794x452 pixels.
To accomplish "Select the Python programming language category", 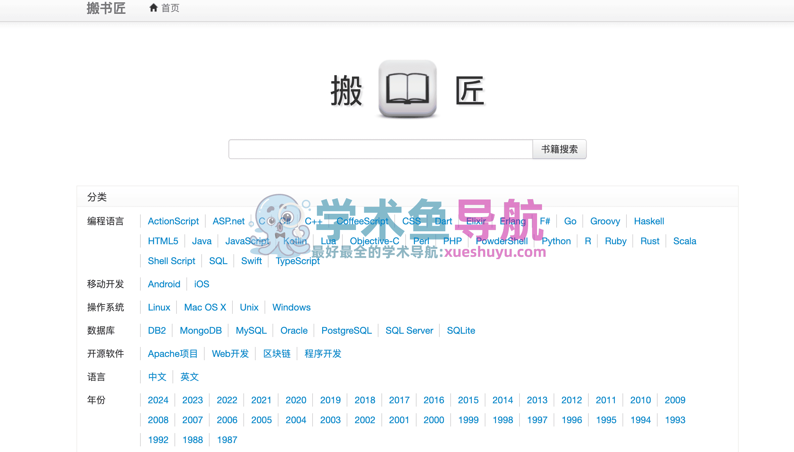I will 556,241.
